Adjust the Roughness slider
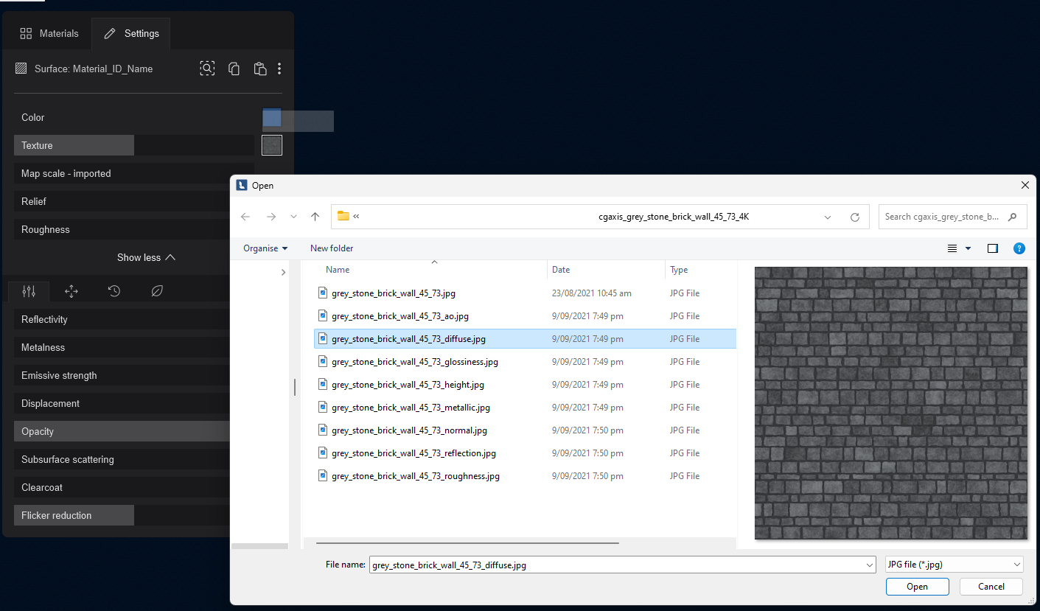Image resolution: width=1040 pixels, height=611 pixels. point(122,229)
